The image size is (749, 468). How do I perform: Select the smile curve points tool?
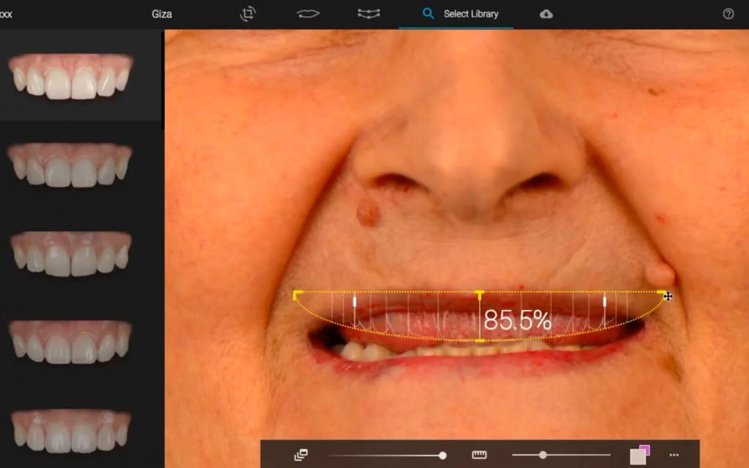[x=369, y=14]
